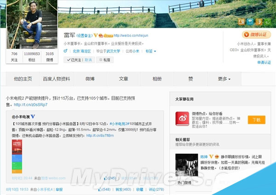This screenshot has height=195, width=276.
Task: Open the 百度人物资料 tab
Action: tap(57, 79)
